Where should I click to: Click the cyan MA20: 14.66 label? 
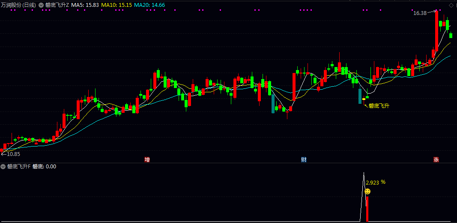[x=149, y=5]
